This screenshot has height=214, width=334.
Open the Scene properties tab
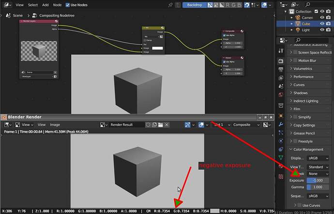coord(281,86)
